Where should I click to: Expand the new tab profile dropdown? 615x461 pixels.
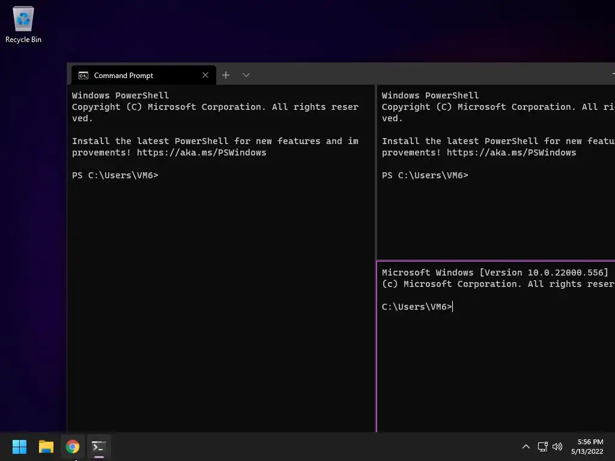point(246,75)
